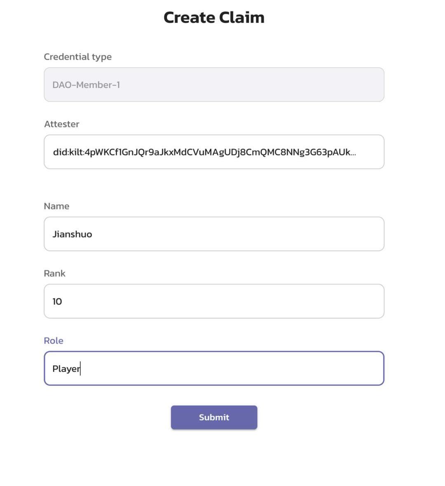Click the Submit button
The height and width of the screenshot is (486, 445).
point(214,417)
